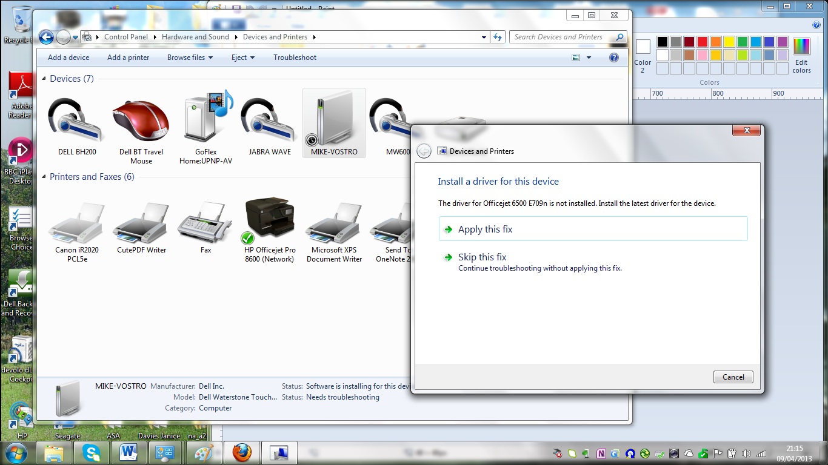Screen dimensions: 828x465
Task: Click Devices and Printers breadcrumb segment
Action: pyautogui.click(x=275, y=37)
